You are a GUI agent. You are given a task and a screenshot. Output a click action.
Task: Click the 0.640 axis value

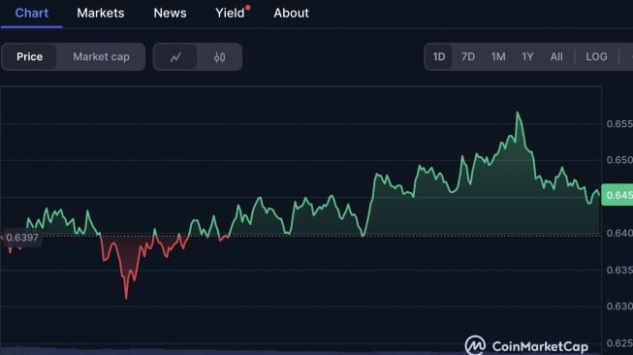[x=619, y=234]
